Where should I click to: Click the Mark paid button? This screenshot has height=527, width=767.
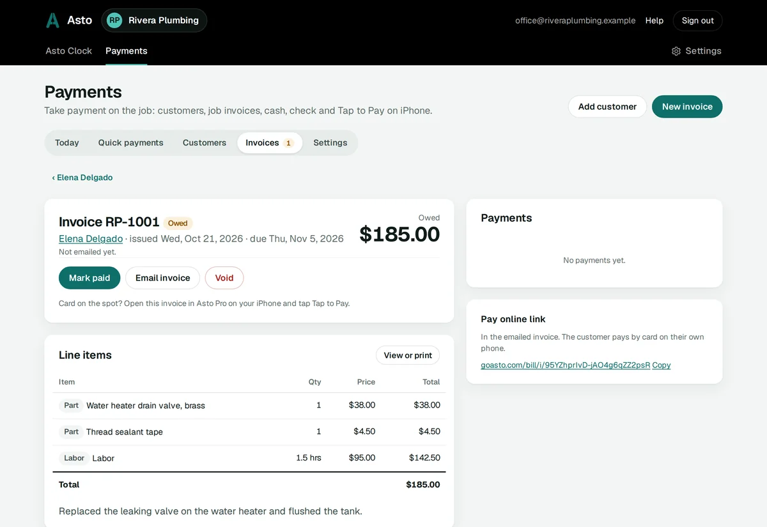coord(89,278)
